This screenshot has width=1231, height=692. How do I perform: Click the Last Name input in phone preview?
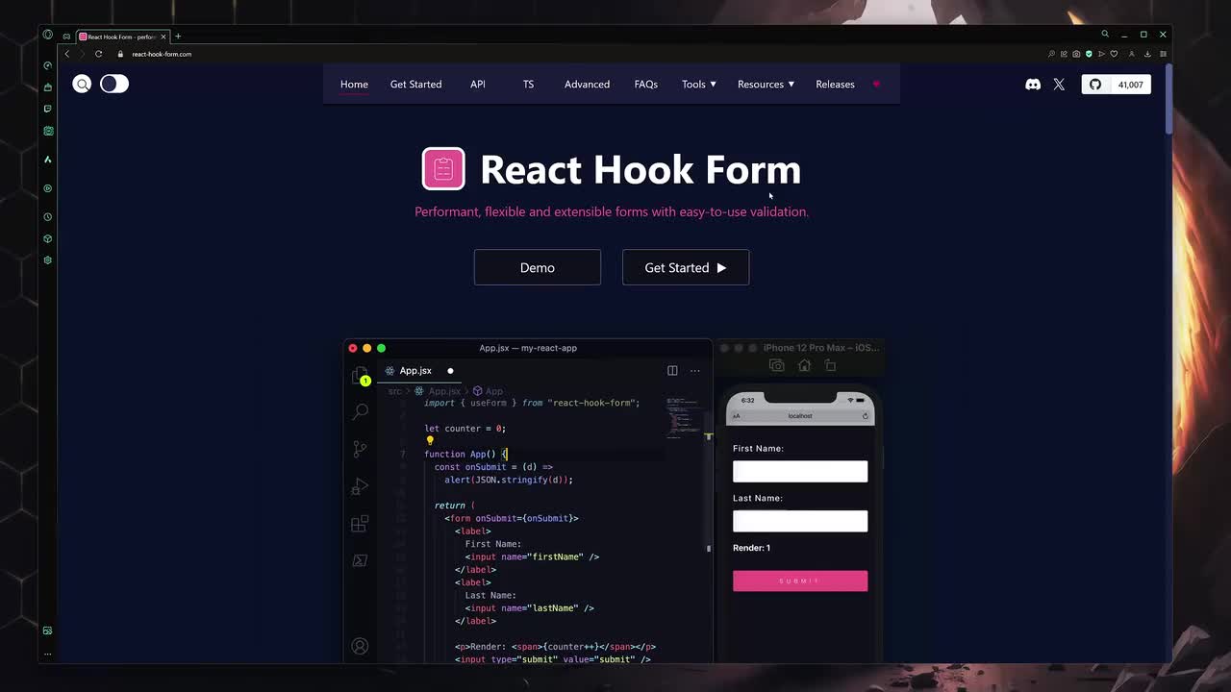click(800, 521)
